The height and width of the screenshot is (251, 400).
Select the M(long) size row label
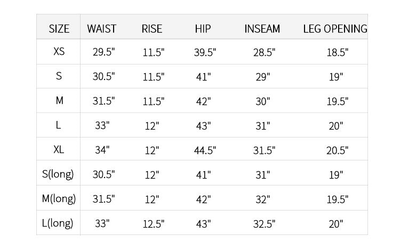pos(59,198)
